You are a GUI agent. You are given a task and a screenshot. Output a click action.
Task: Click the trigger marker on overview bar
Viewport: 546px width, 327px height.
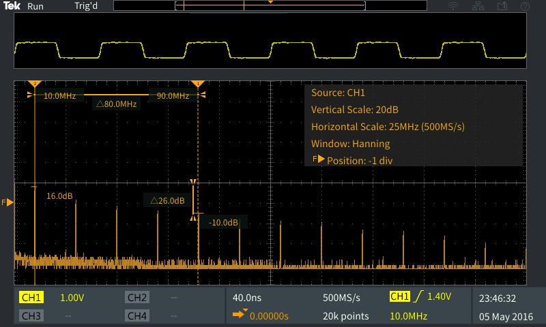[x=270, y=2]
